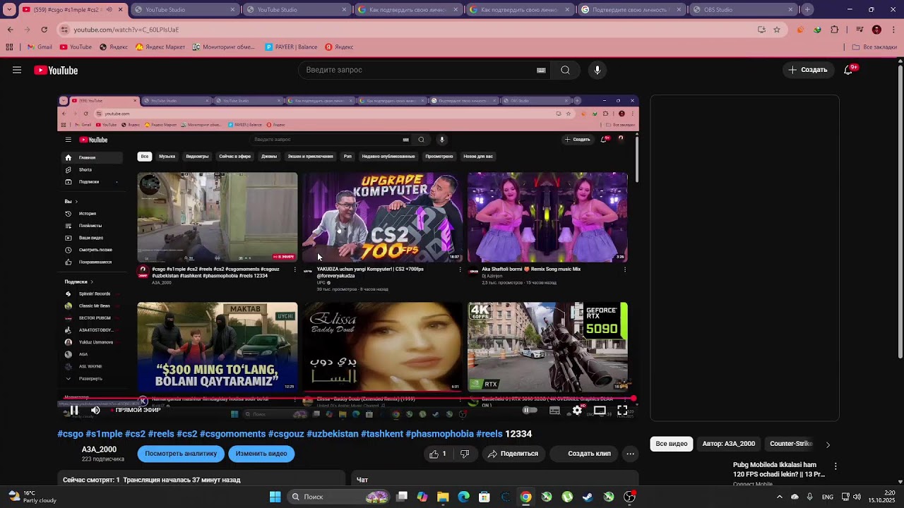This screenshot has height=508, width=904.
Task: Enter fullscreen video mode
Action: tap(622, 410)
